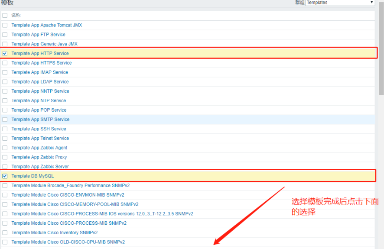This screenshot has width=384, height=249.
Task: Check Template Module Cisco CISCO-ENVMON-MIB checkbox
Action: pos(5,195)
